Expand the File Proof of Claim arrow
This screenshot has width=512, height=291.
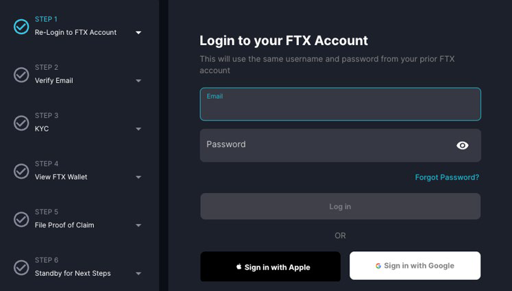(x=138, y=225)
